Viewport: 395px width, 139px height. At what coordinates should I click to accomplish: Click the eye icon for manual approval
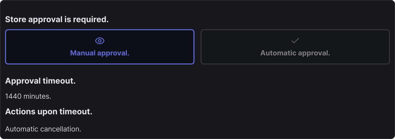pos(100,41)
